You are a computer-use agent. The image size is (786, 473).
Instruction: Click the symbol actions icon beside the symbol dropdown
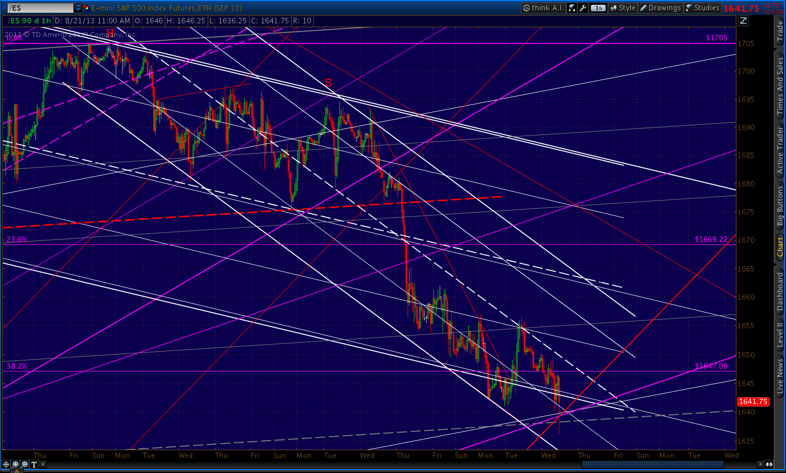(x=87, y=8)
